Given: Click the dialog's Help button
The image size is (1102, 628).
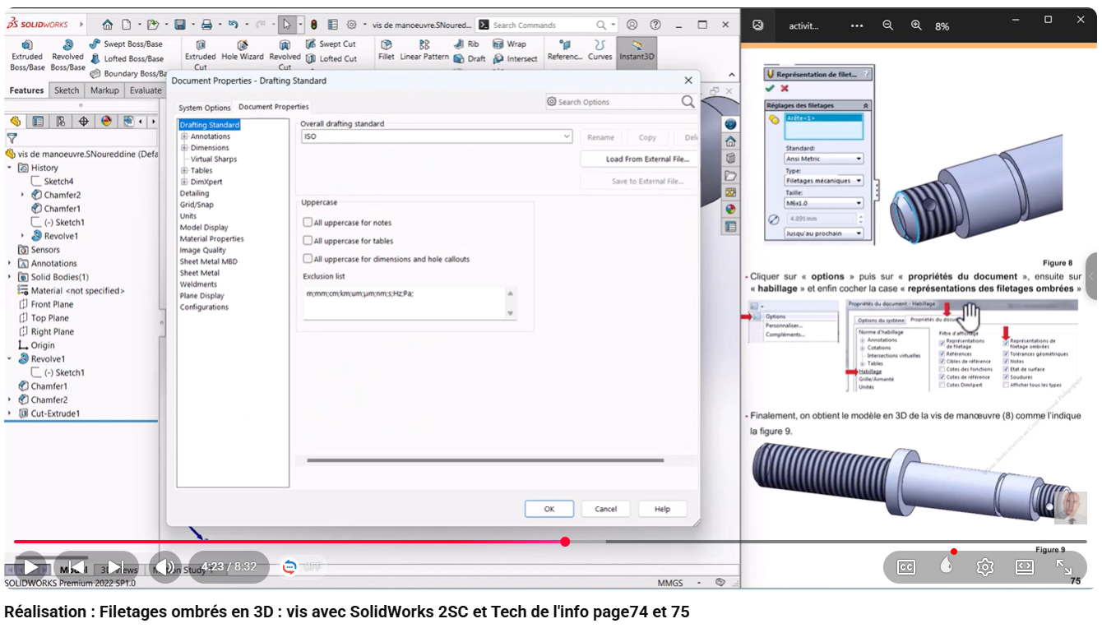Looking at the screenshot, I should pos(662,509).
